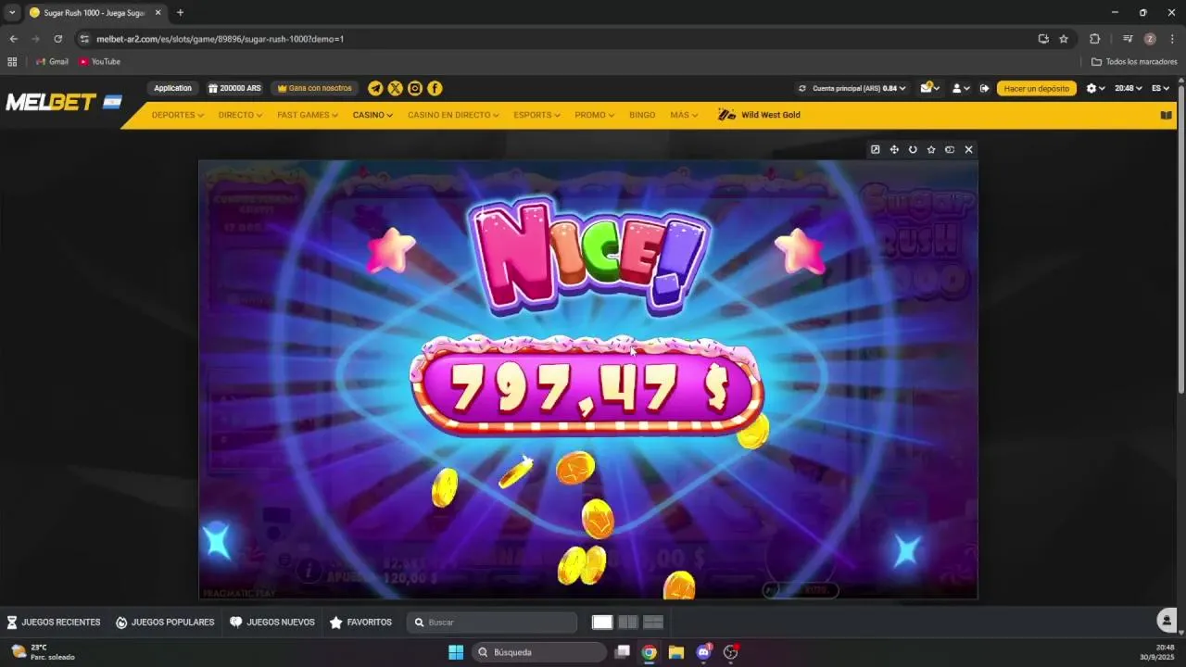
Task: Open JUEGOS NUEVOS tab
Action: coord(272,623)
